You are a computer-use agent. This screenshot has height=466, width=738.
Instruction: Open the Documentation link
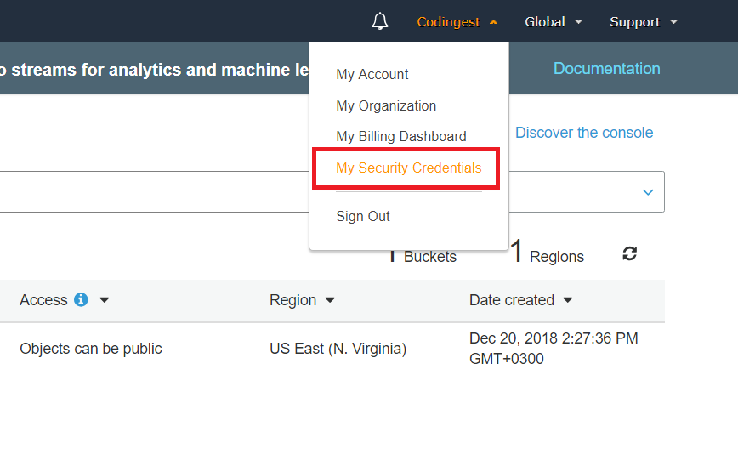coord(606,69)
